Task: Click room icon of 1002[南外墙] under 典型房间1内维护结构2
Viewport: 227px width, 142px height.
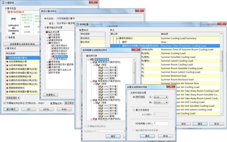Action: pos(102,89)
